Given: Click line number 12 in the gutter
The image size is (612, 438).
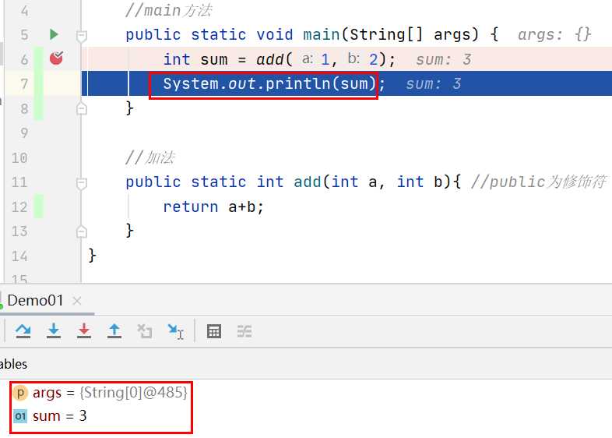Looking at the screenshot, I should (x=19, y=207).
